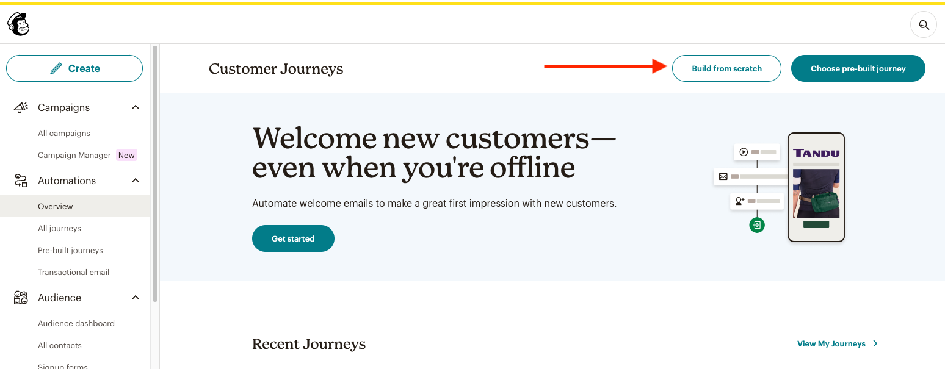Image resolution: width=945 pixels, height=369 pixels.
Task: Collapse the Automations section chevron
Action: pos(136,181)
